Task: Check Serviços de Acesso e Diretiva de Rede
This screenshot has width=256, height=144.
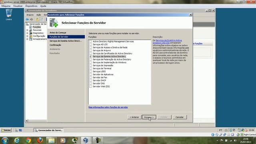Action: point(90,47)
